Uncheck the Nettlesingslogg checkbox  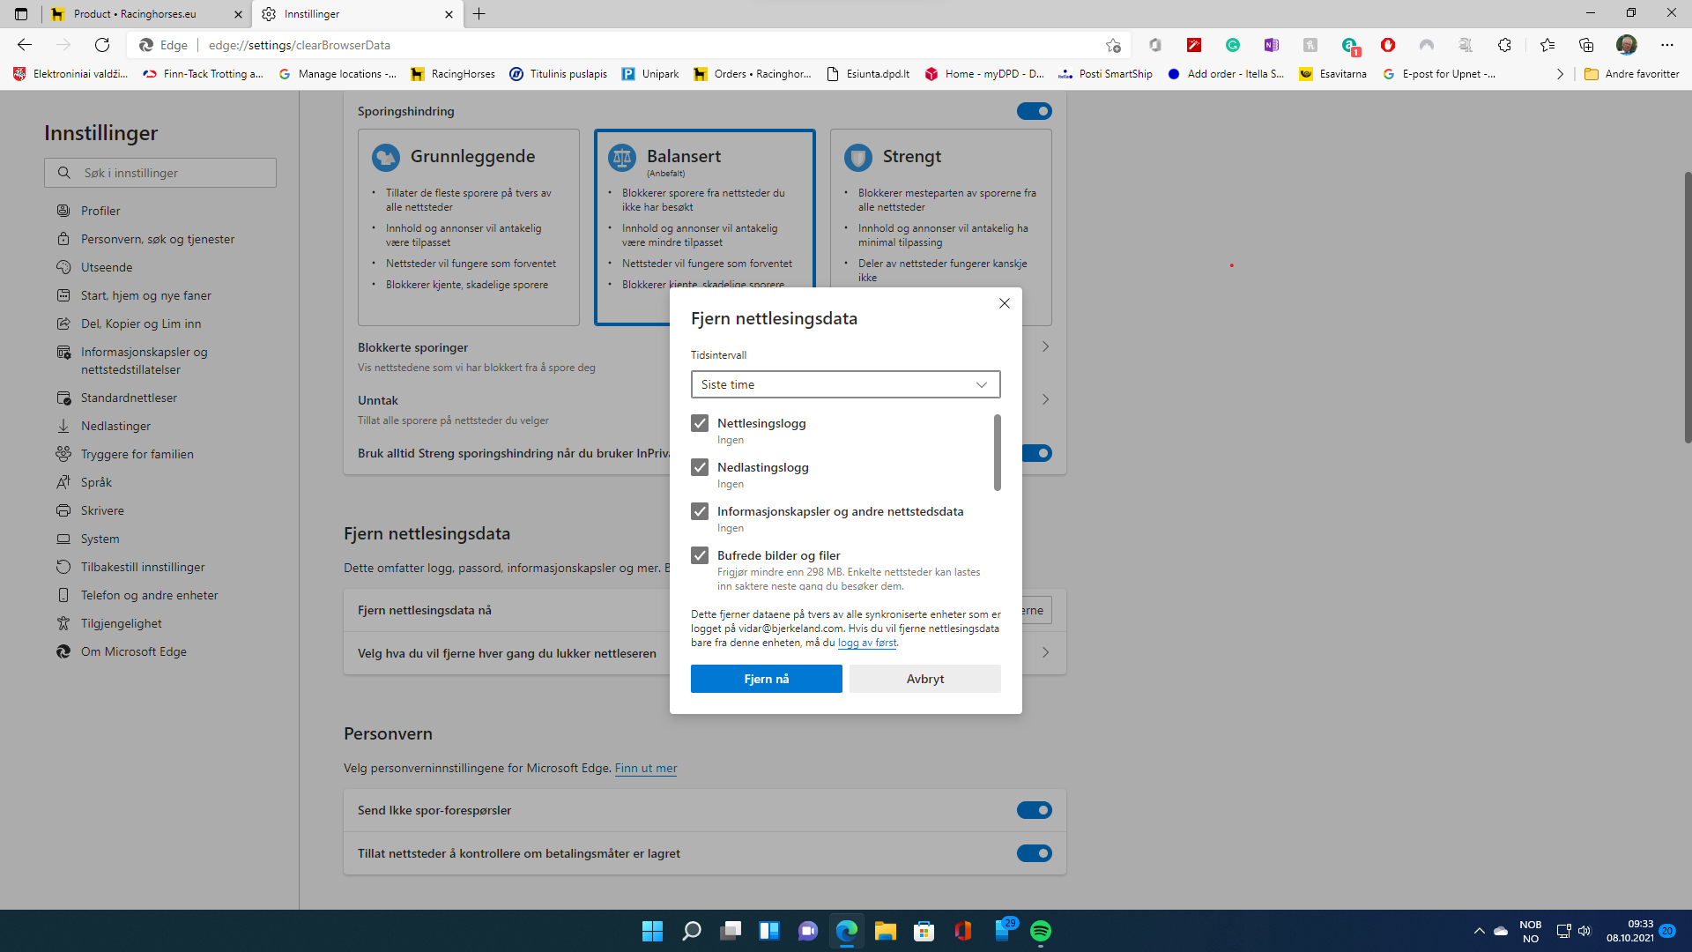click(701, 423)
